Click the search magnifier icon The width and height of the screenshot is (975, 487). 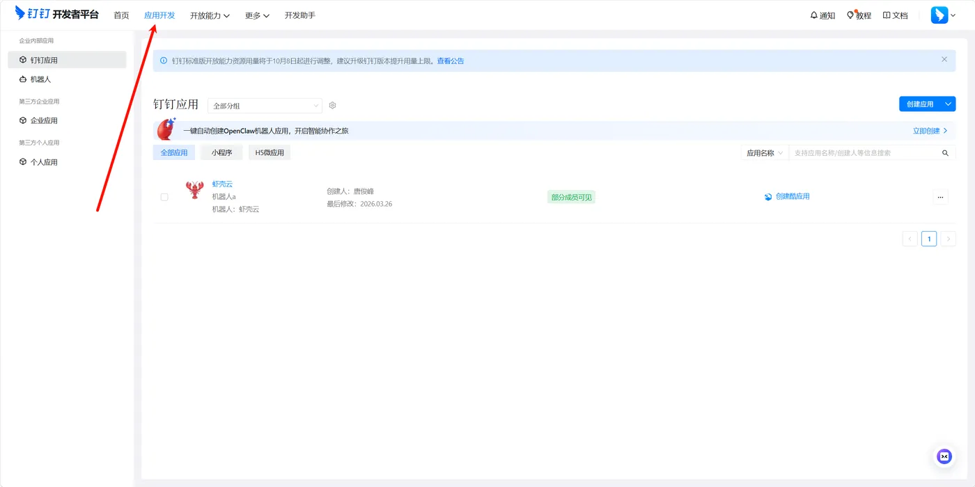(x=945, y=153)
